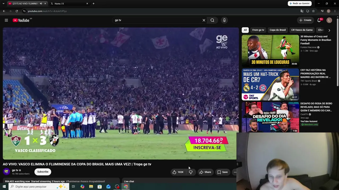Open Microsoft Store from the taskbar
Screen dimensions: 339x190
[100, 187]
